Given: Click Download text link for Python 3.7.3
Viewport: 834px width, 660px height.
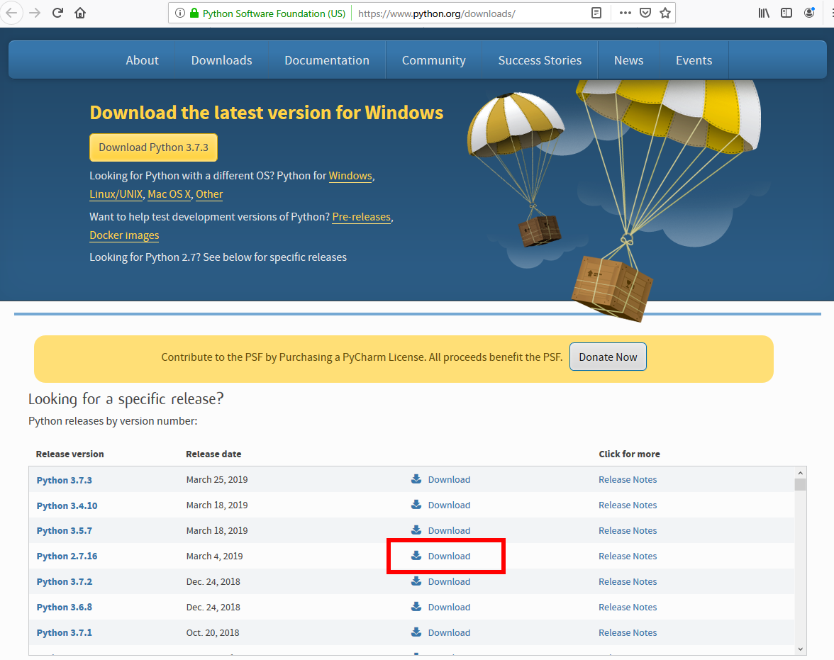Looking at the screenshot, I should (x=449, y=479).
